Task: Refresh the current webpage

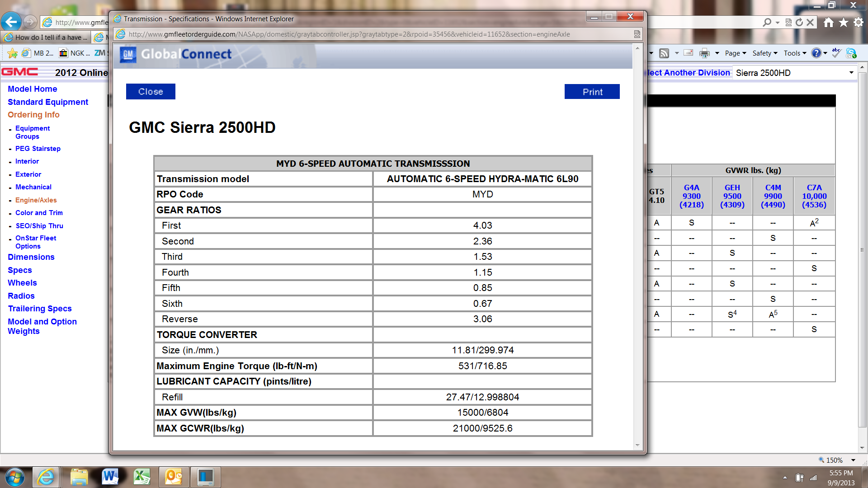Action: tap(799, 22)
